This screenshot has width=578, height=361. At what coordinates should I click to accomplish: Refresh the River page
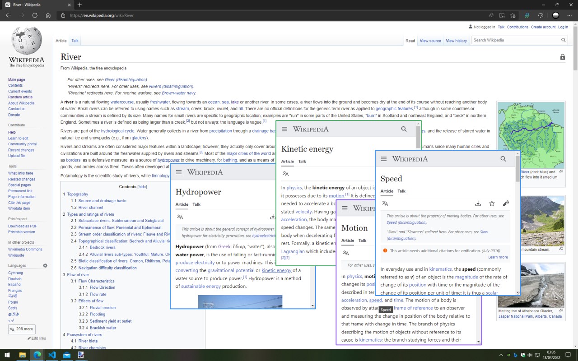pyautogui.click(x=35, y=15)
